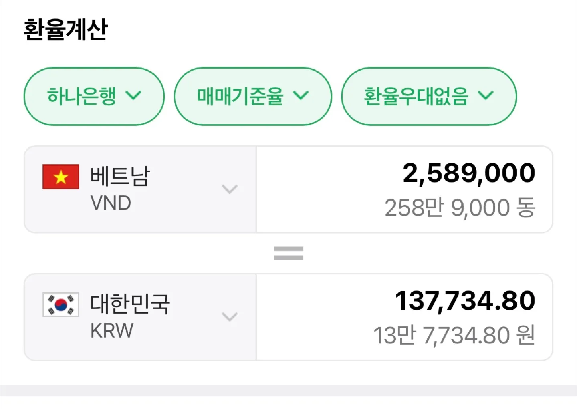This screenshot has height=409, width=577.
Task: Edit the 2,589,000 VND amount field
Action: 405,189
